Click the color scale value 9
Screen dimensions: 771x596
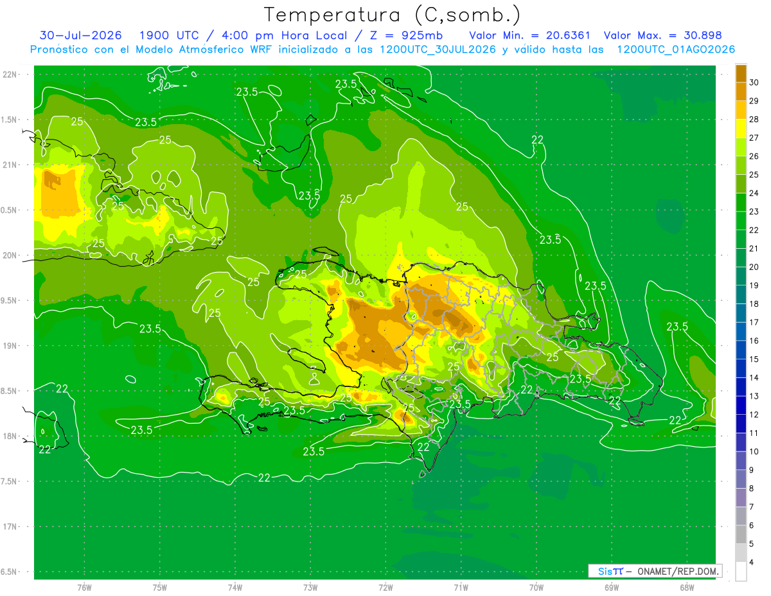(753, 470)
